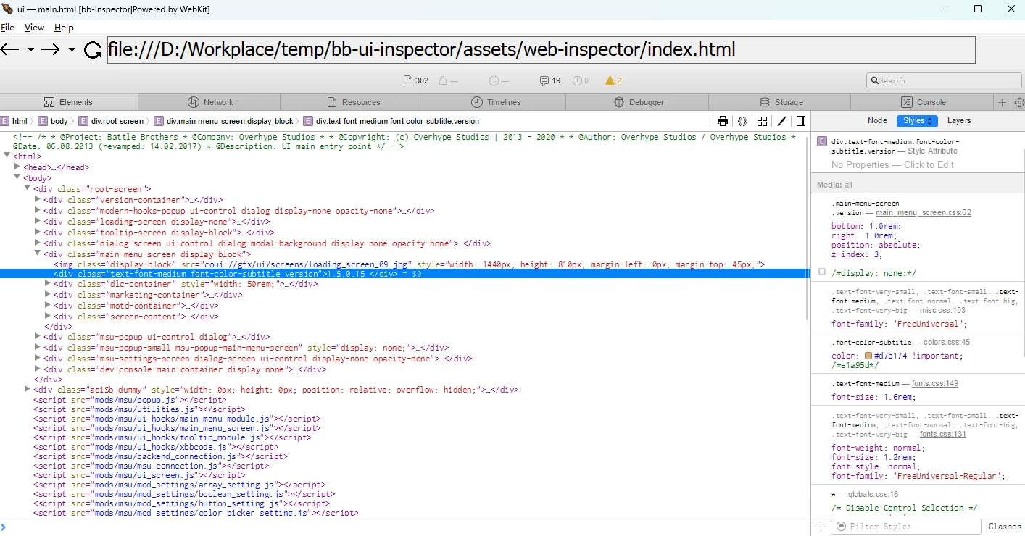Click the compositing borders grid icon
The height and width of the screenshot is (536, 1025).
pos(762,121)
